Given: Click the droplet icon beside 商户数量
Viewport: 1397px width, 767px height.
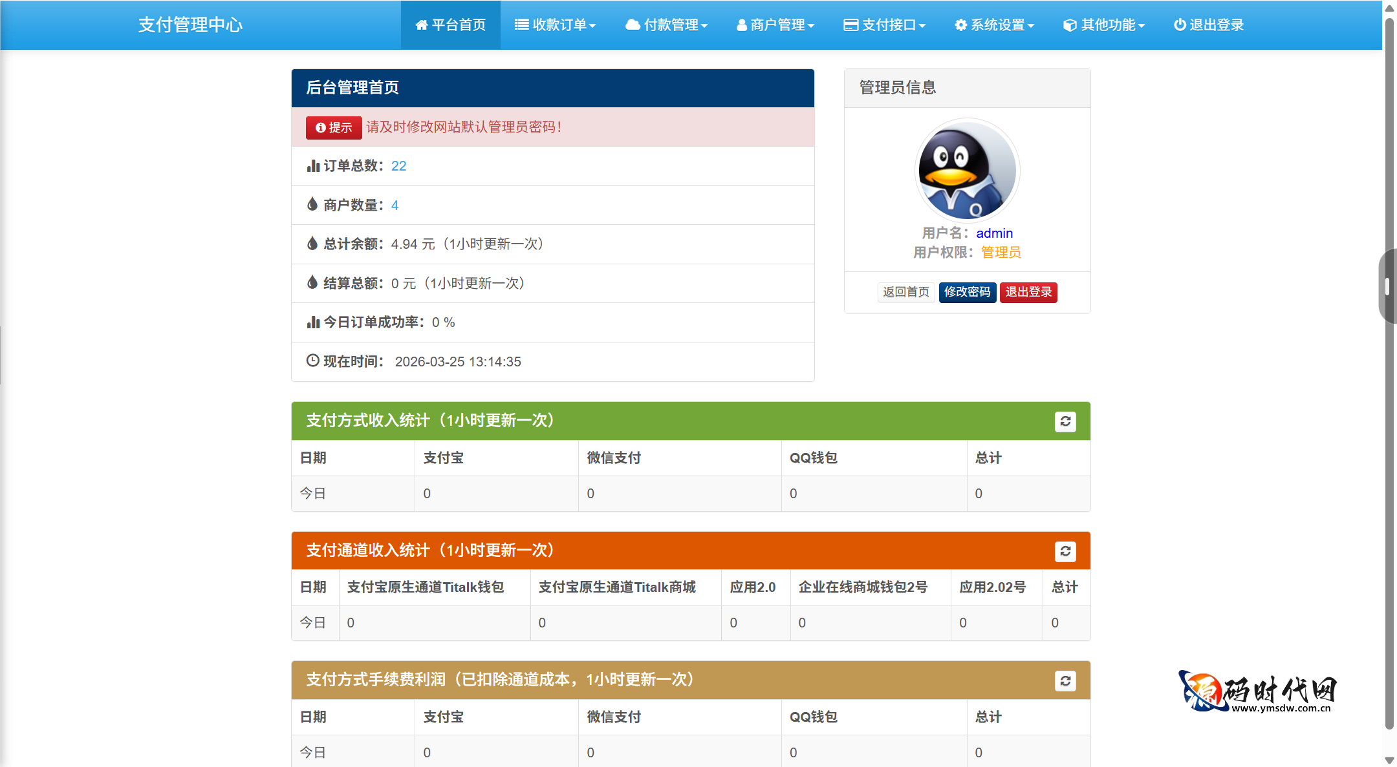Looking at the screenshot, I should click(x=313, y=205).
